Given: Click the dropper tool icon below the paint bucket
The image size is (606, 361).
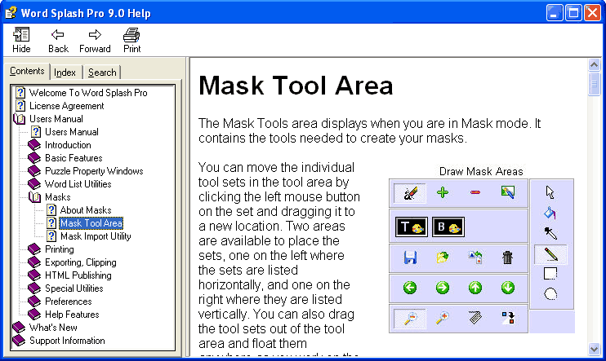Looking at the screenshot, I should pos(550,233).
